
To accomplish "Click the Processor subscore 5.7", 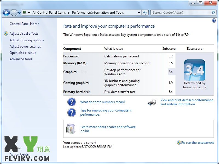I will [x=171, y=56].
